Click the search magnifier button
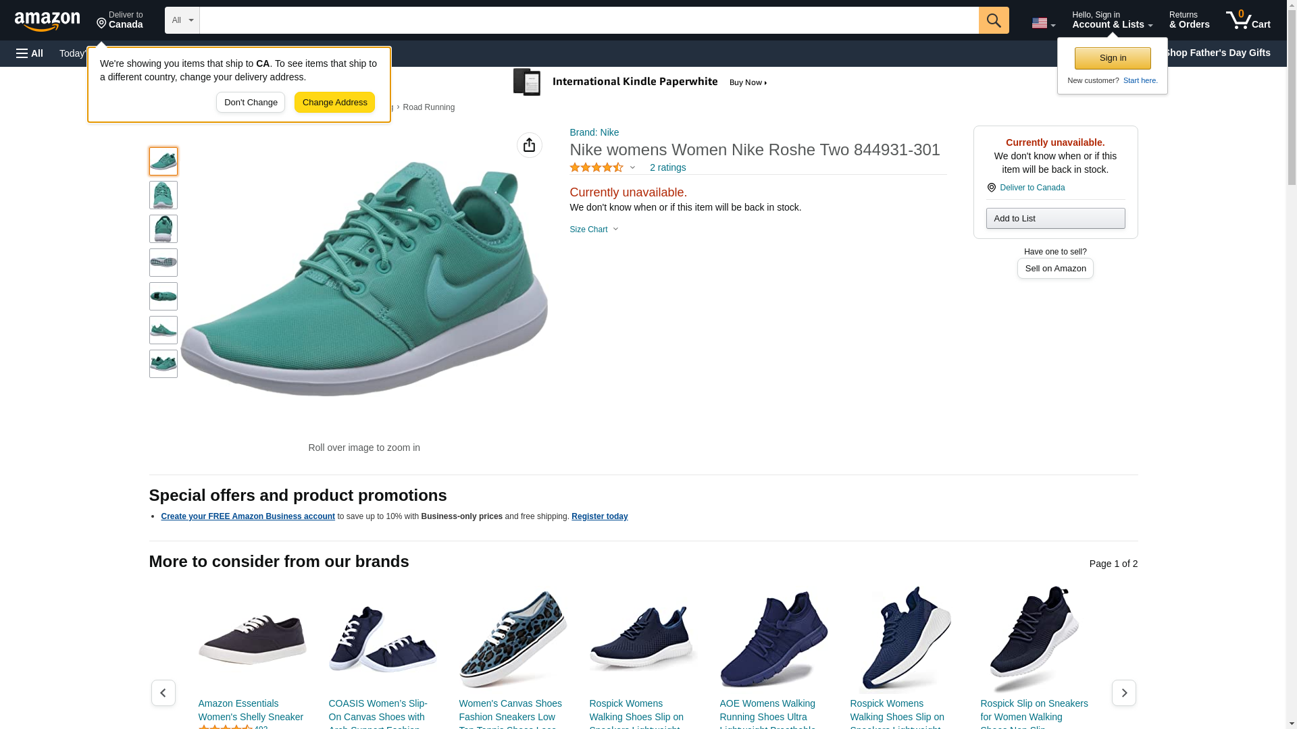This screenshot has height=729, width=1297. click(x=993, y=20)
